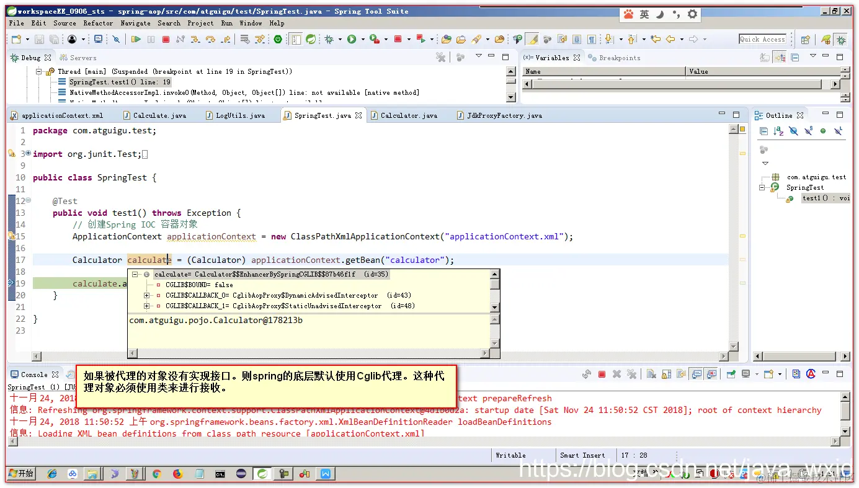Toggle Pin Console icon
Viewport: 859px width, 488px height.
[731, 374]
